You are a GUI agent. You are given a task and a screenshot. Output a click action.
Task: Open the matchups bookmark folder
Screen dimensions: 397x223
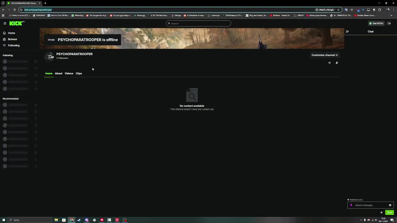pyautogui.click(x=214, y=15)
